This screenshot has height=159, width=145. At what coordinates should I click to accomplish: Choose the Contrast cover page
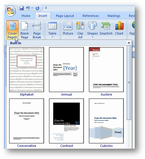tap(66, 121)
